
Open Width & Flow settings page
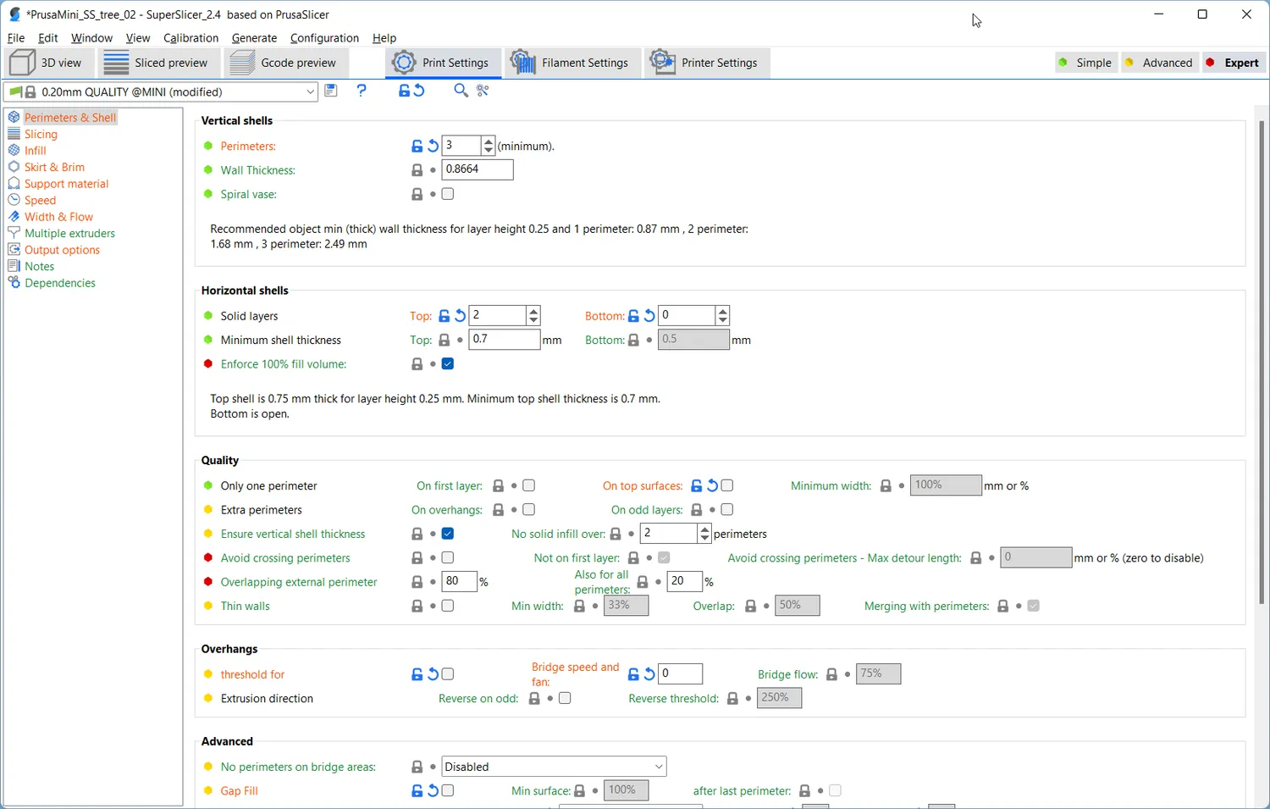58,217
